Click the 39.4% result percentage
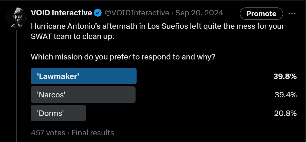 click(x=285, y=95)
